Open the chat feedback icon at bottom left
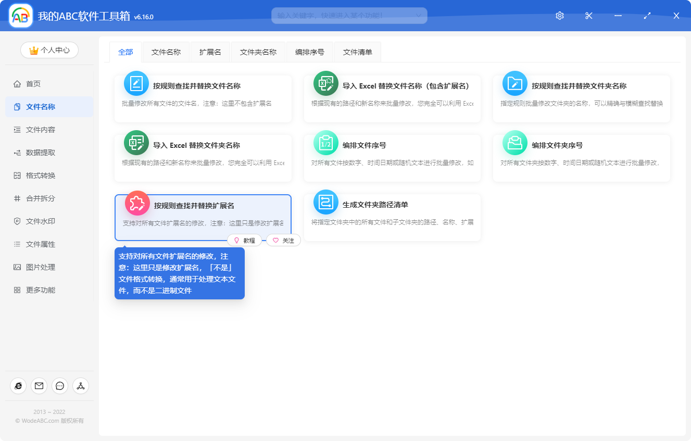The image size is (691, 441). click(x=59, y=386)
